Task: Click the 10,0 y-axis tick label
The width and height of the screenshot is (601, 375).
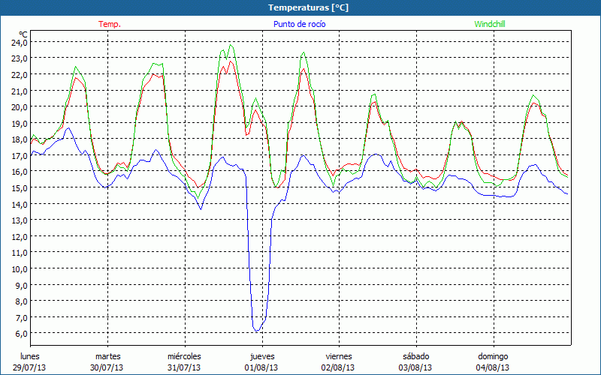Action: pos(20,268)
